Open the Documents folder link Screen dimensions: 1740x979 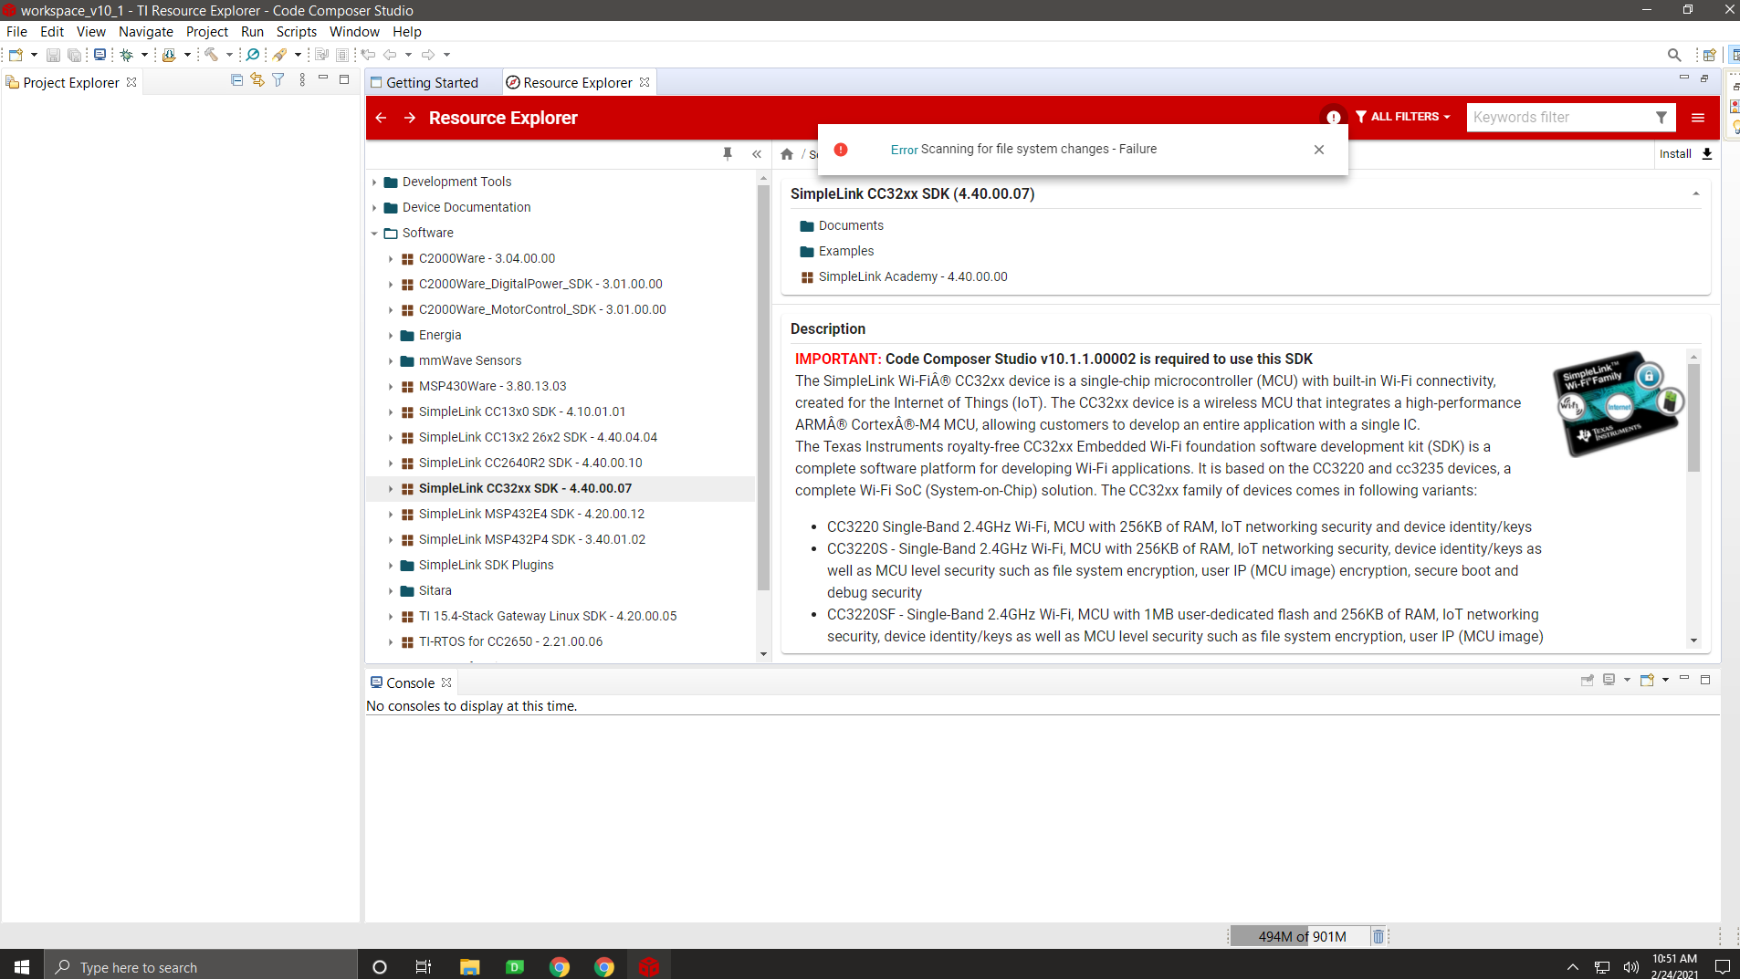point(851,225)
